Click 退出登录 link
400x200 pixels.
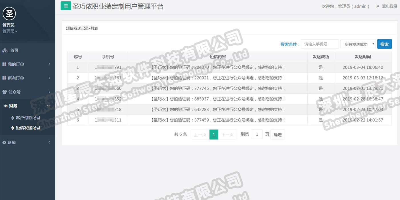[x=390, y=6]
